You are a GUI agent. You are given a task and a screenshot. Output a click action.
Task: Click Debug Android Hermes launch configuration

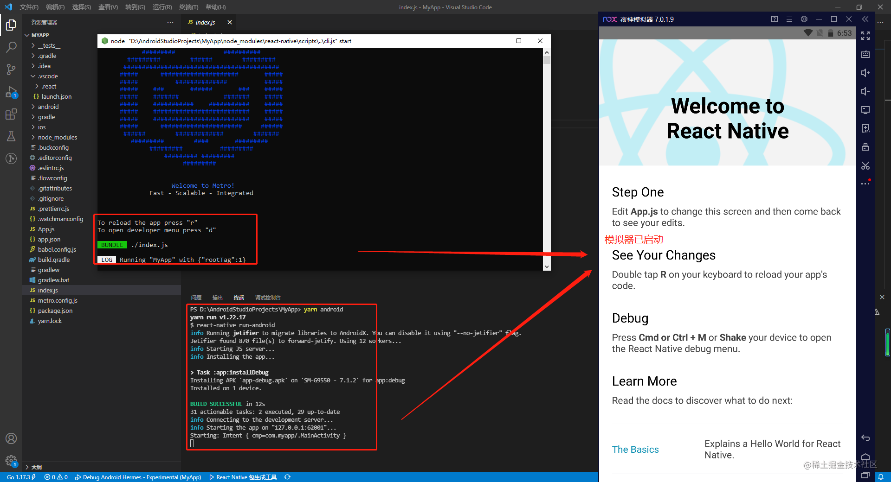138,477
